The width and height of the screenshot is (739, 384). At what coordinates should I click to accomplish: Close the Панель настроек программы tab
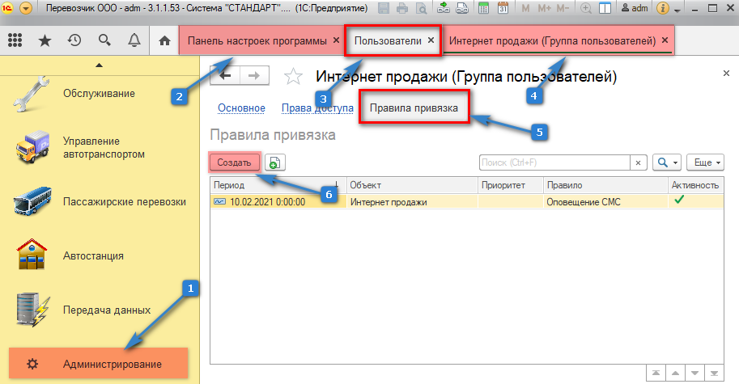tap(336, 40)
